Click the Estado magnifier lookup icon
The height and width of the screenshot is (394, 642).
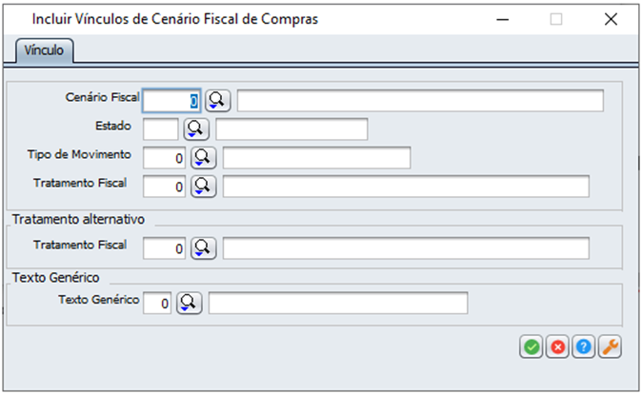click(196, 128)
